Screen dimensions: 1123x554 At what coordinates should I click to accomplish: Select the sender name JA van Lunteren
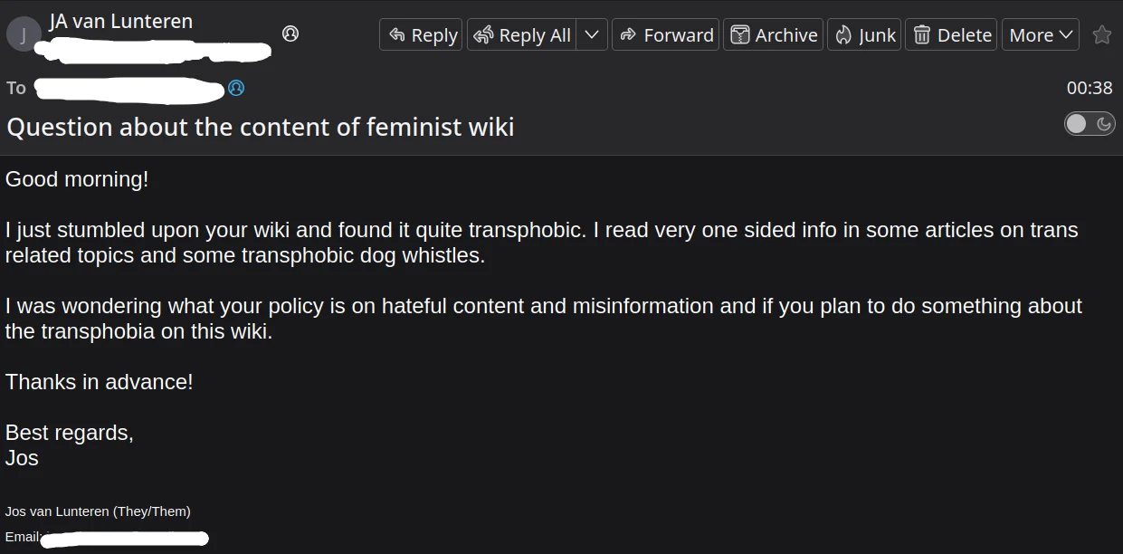coord(120,22)
